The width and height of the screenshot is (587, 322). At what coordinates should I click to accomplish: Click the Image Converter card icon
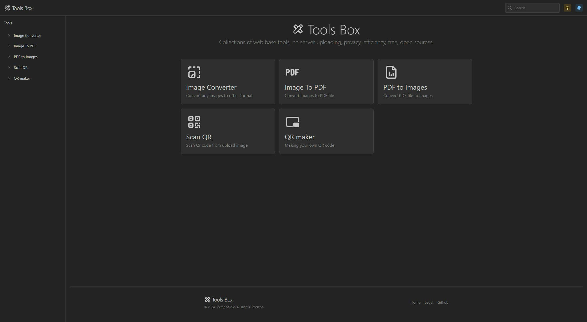coord(194,72)
